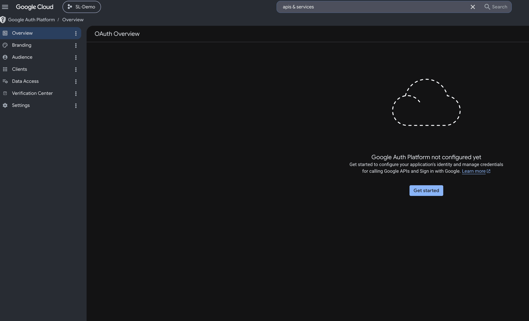This screenshot has width=529, height=321.
Task: Click the Clients grid icon
Action: pyautogui.click(x=5, y=69)
